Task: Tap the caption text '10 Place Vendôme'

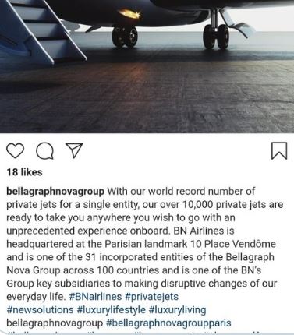Action: [x=232, y=244]
